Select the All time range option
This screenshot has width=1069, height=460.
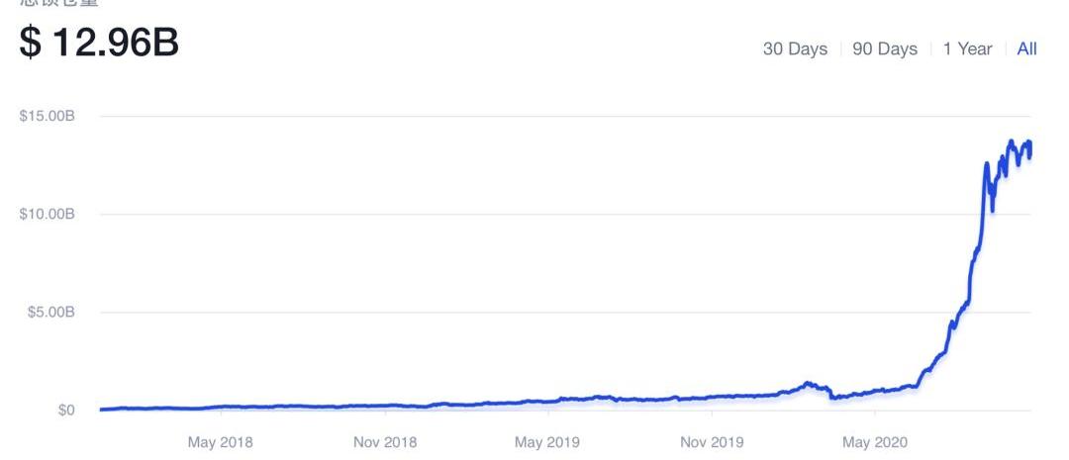[x=1026, y=49]
